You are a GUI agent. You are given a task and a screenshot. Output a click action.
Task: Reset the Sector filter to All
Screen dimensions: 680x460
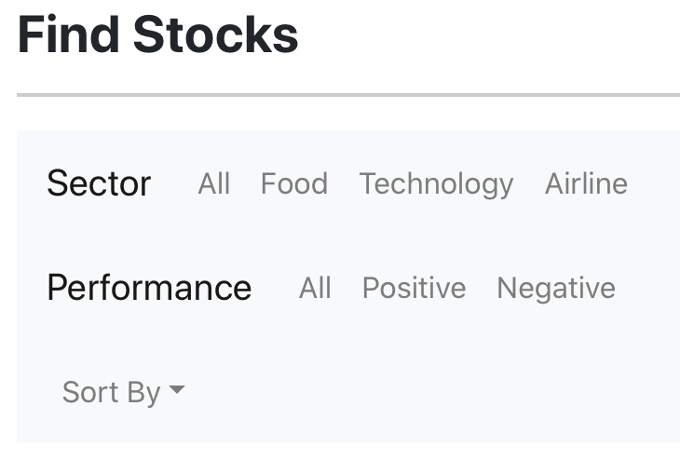pos(214,183)
